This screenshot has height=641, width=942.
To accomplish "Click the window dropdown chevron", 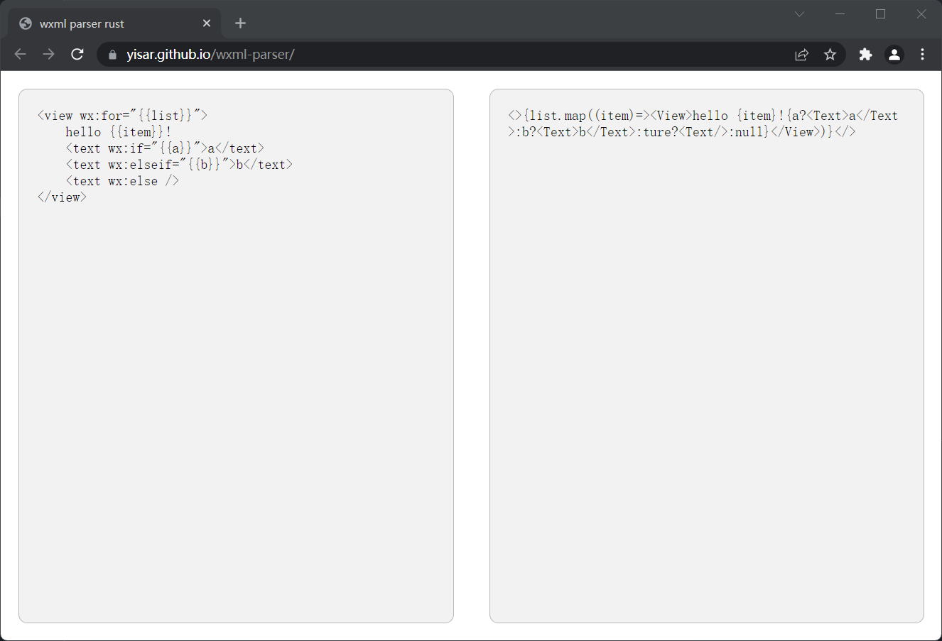I will pos(799,13).
